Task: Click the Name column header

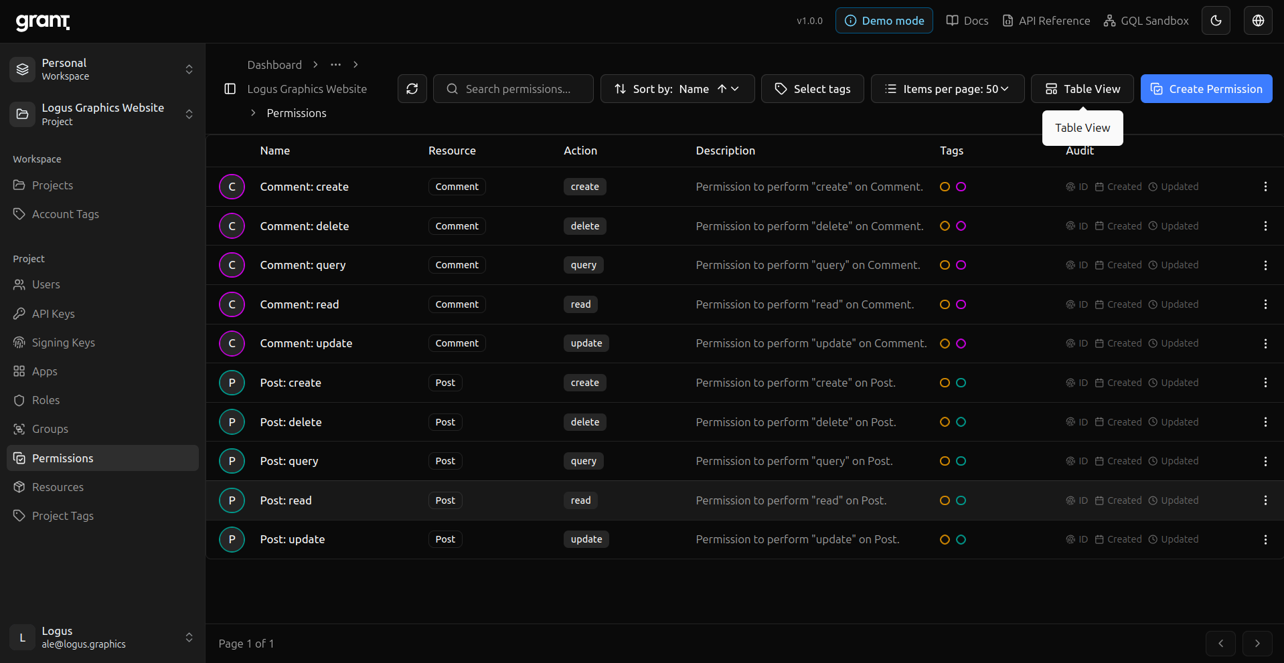Action: coord(275,151)
